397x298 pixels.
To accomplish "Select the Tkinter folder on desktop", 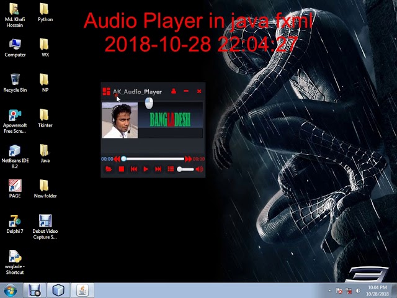I will (x=45, y=119).
